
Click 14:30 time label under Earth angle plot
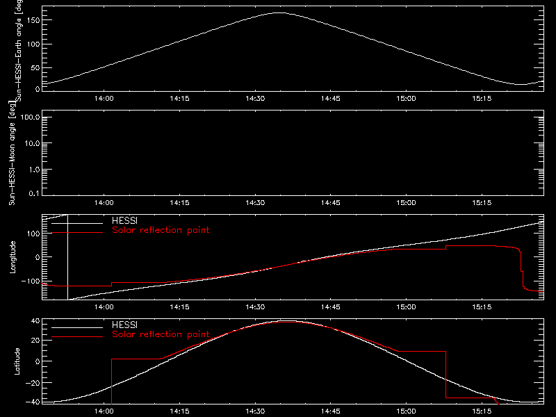click(x=255, y=98)
